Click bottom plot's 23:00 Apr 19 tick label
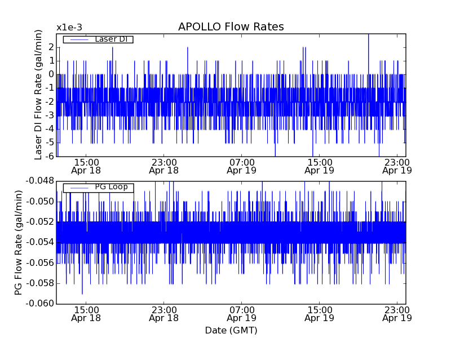Screen dimensions: 451x338 397,314
